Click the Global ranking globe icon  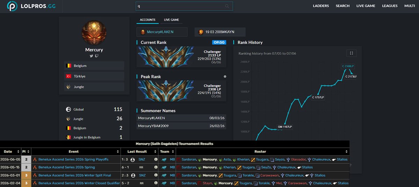(x=68, y=109)
